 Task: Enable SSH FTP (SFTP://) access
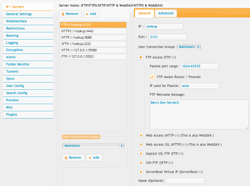141,163
